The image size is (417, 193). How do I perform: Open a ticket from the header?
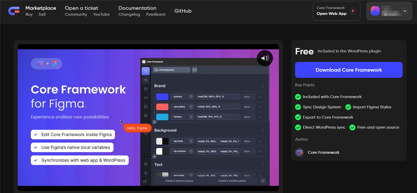[x=81, y=8]
